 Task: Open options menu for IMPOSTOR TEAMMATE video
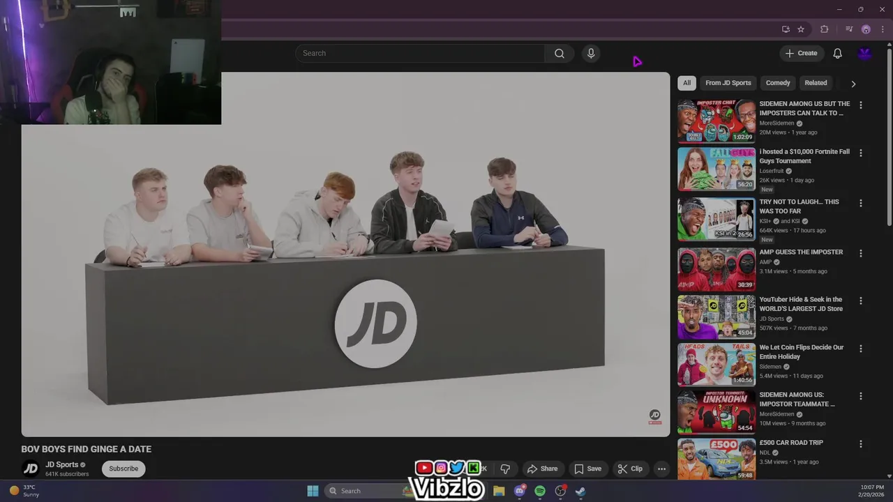pyautogui.click(x=860, y=396)
